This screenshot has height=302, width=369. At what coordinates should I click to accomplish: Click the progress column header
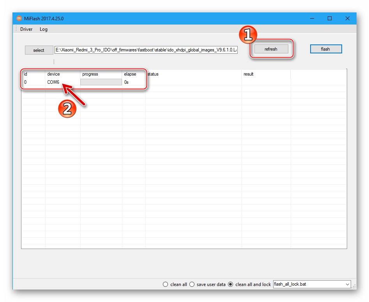pyautogui.click(x=90, y=74)
